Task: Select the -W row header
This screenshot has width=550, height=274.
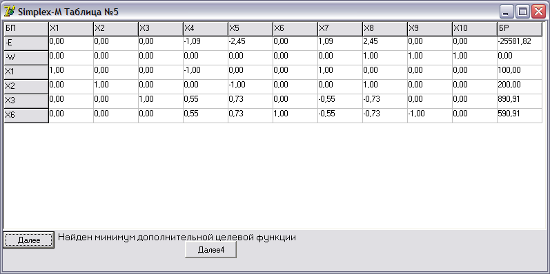Action: (x=26, y=58)
